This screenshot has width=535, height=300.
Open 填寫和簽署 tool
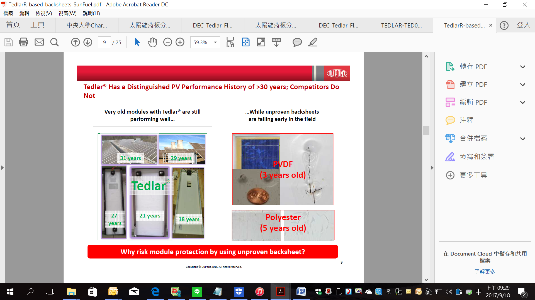(x=476, y=157)
